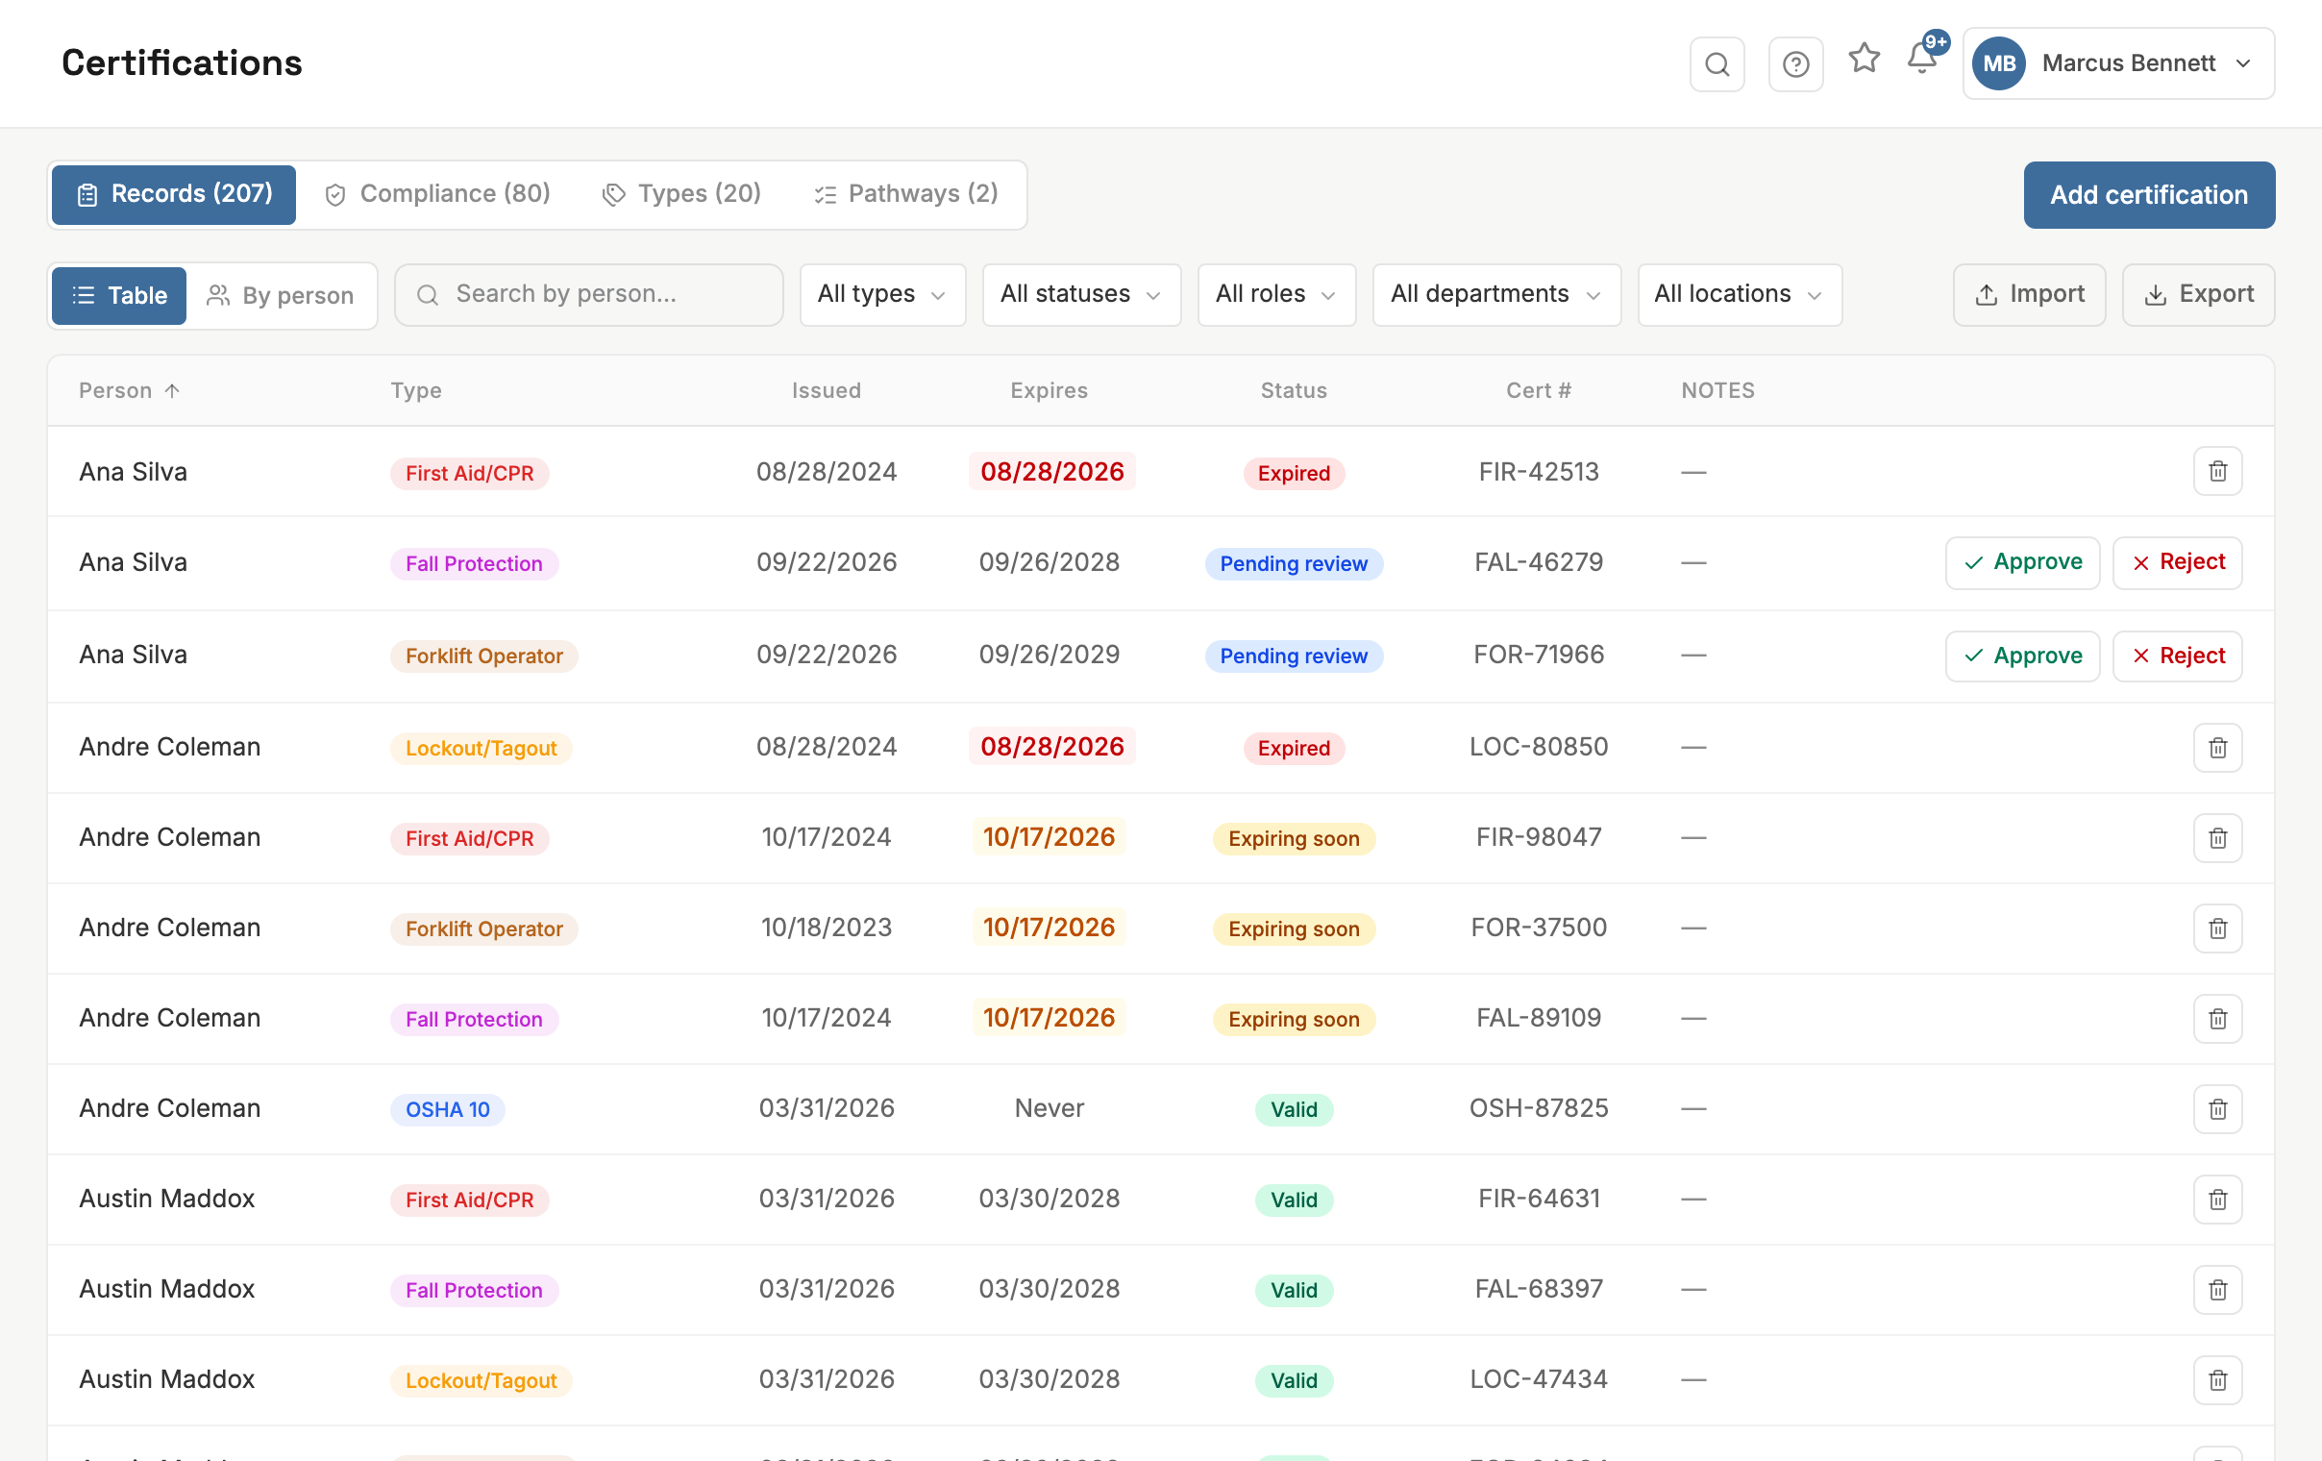Delete Andre Coleman's OSHA 10 record
2322x1461 pixels.
tap(2217, 1108)
